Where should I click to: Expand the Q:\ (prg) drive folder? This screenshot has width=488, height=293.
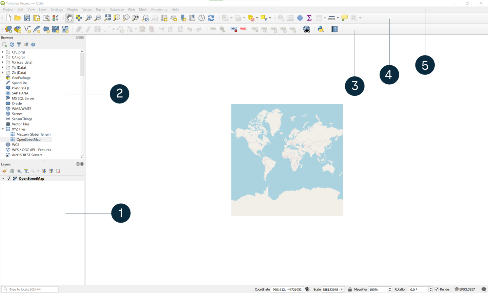tap(3, 52)
